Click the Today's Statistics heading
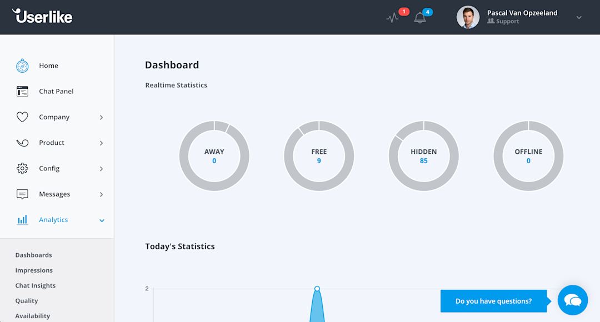 coord(180,246)
